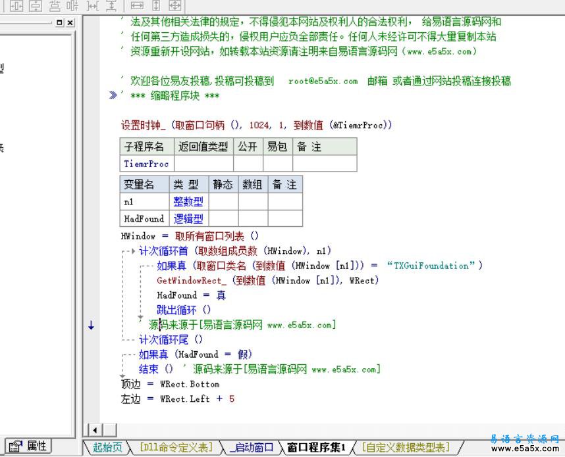The width and height of the screenshot is (565, 457).
Task: Switch to the [自定义数据类型表] tab
Action: [x=406, y=447]
